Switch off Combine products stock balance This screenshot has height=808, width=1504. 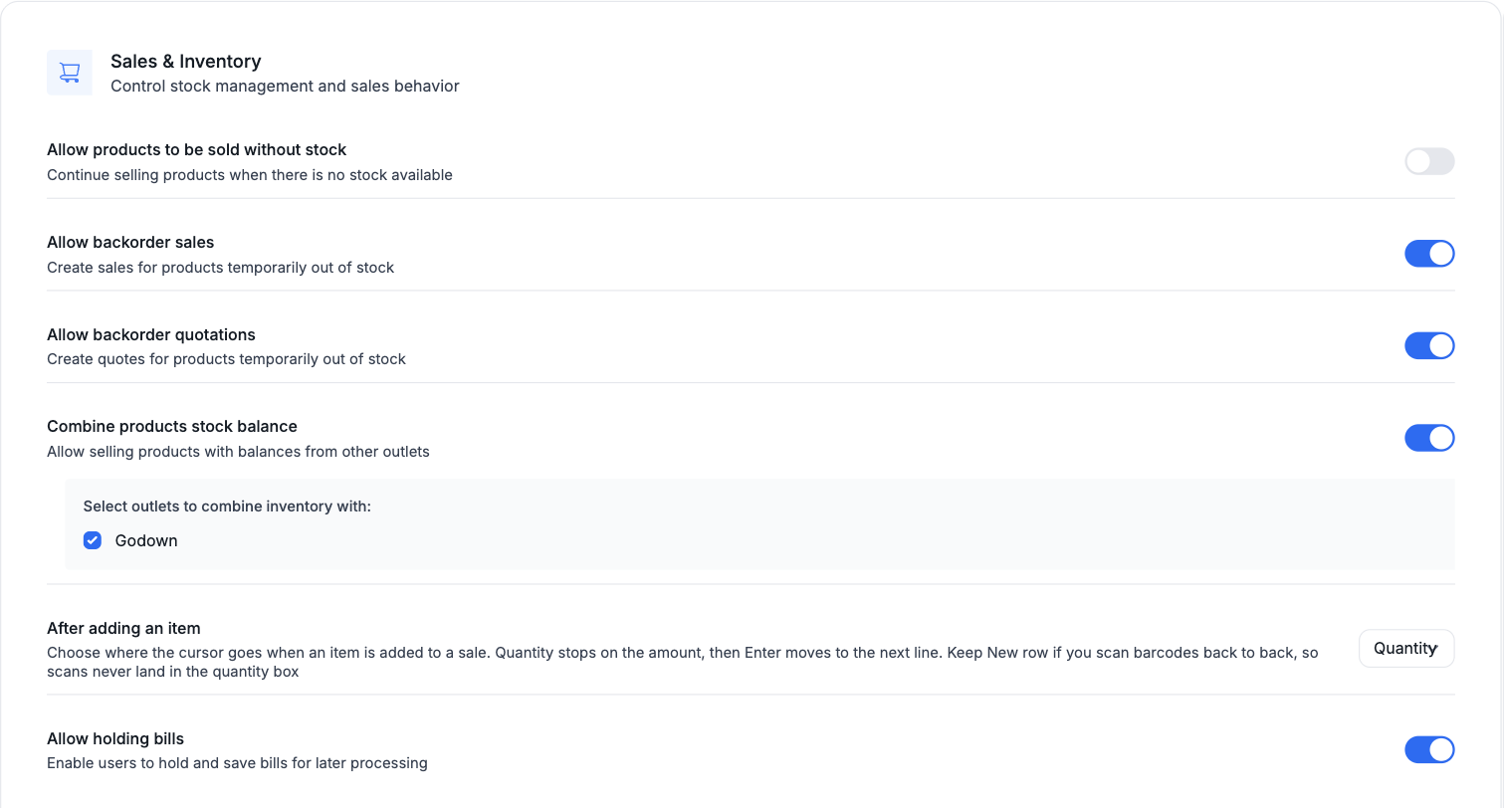tap(1429, 438)
